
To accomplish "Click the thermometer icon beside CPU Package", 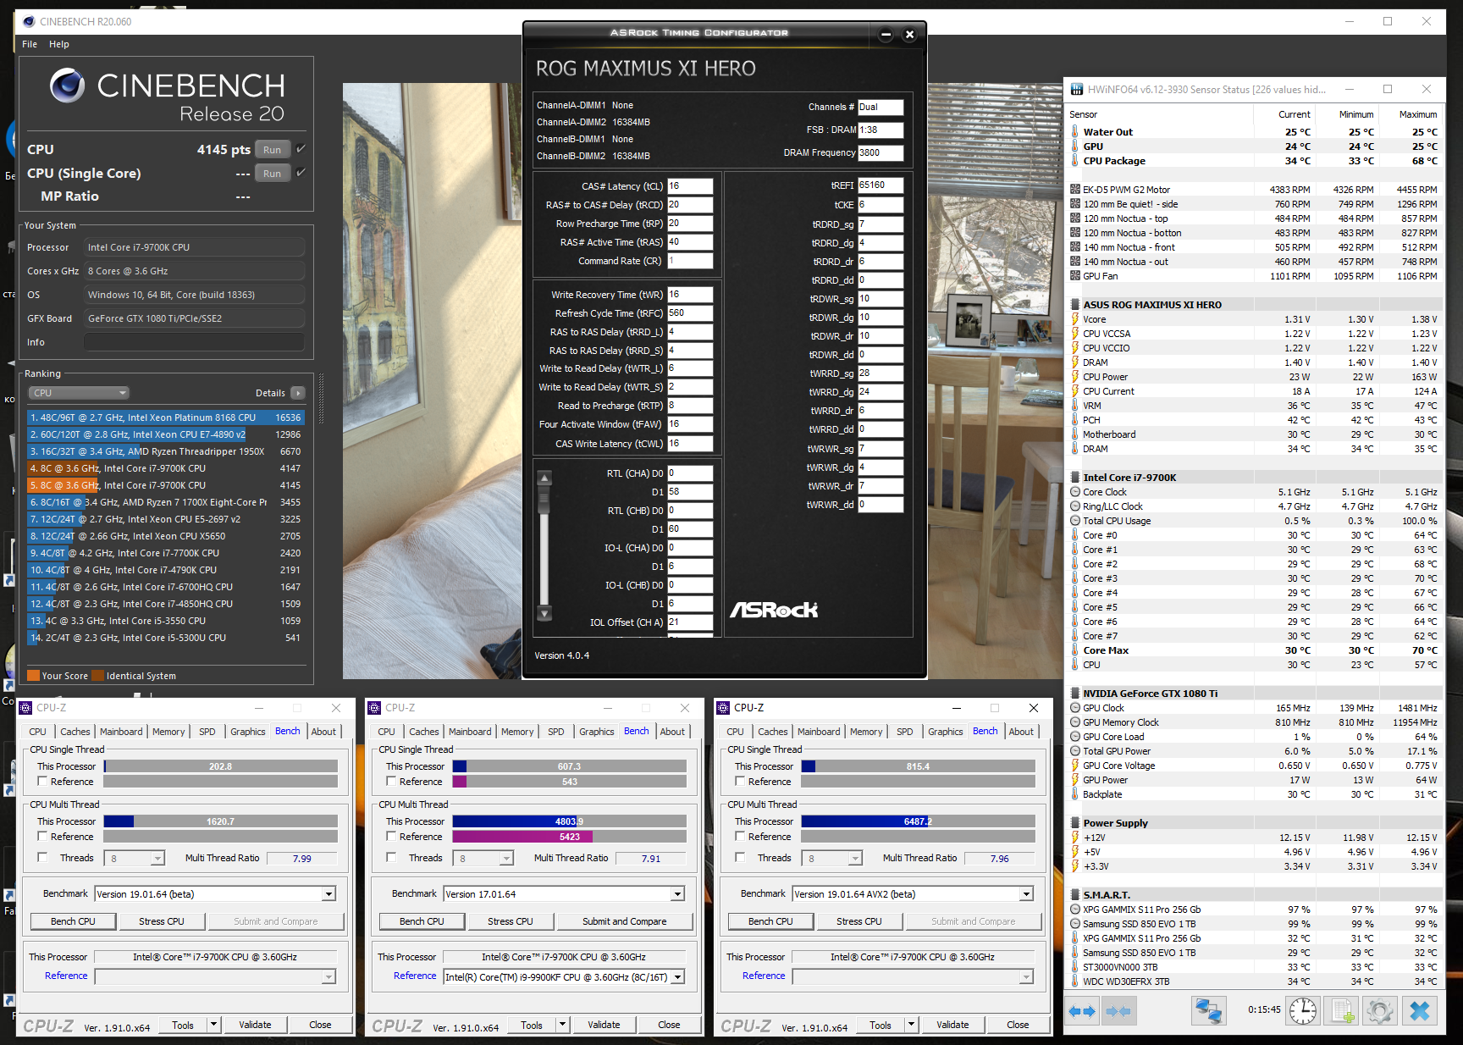I will [1075, 161].
